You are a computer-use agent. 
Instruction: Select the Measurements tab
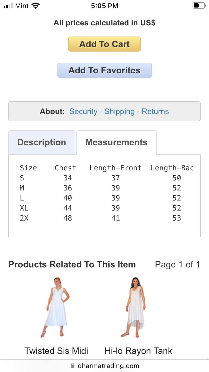click(x=116, y=142)
